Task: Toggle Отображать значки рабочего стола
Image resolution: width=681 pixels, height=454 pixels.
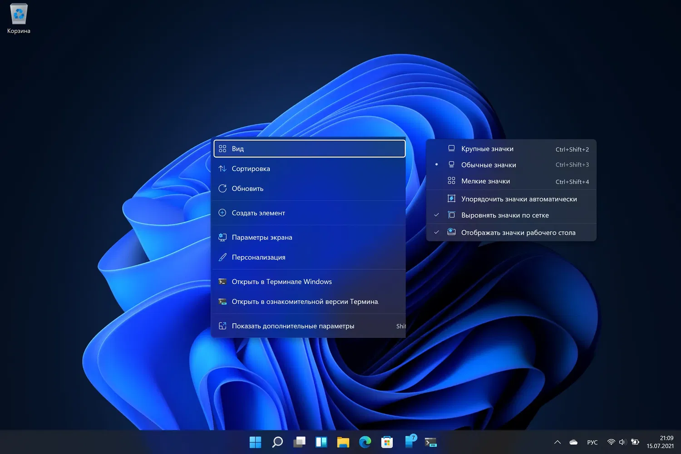Action: pos(518,232)
